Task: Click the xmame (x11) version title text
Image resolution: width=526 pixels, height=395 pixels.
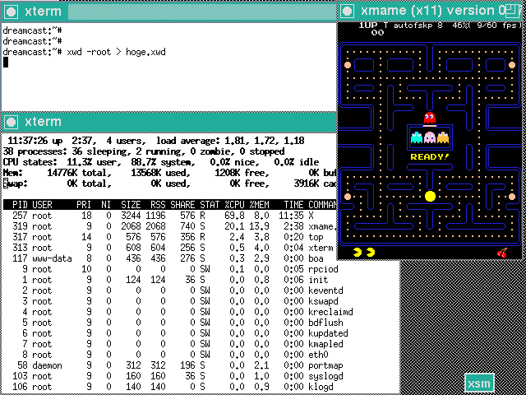Action: (432, 11)
